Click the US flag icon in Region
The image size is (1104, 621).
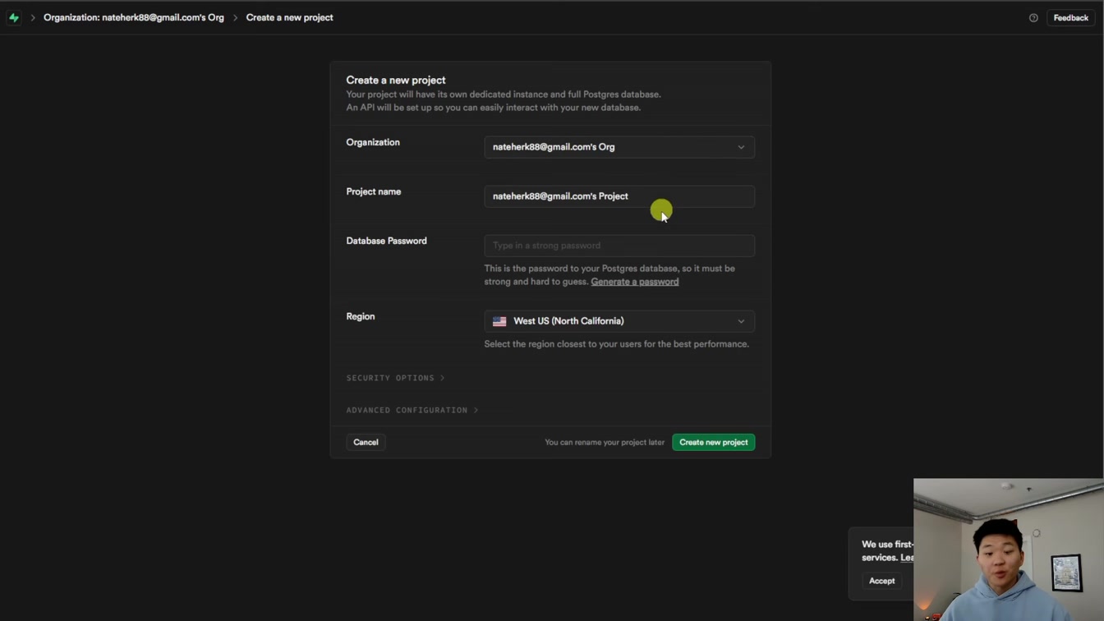pyautogui.click(x=499, y=321)
